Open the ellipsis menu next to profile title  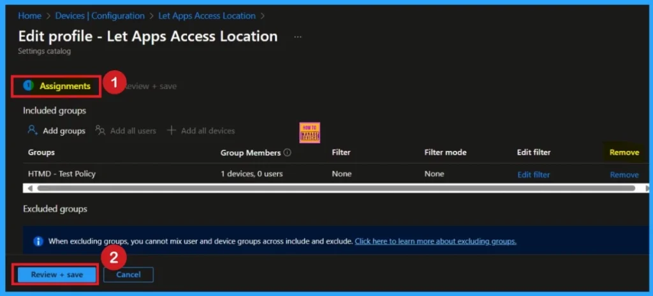click(297, 37)
